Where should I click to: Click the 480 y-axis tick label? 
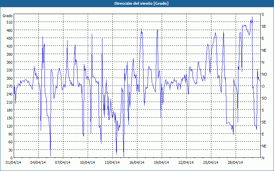(10, 30)
